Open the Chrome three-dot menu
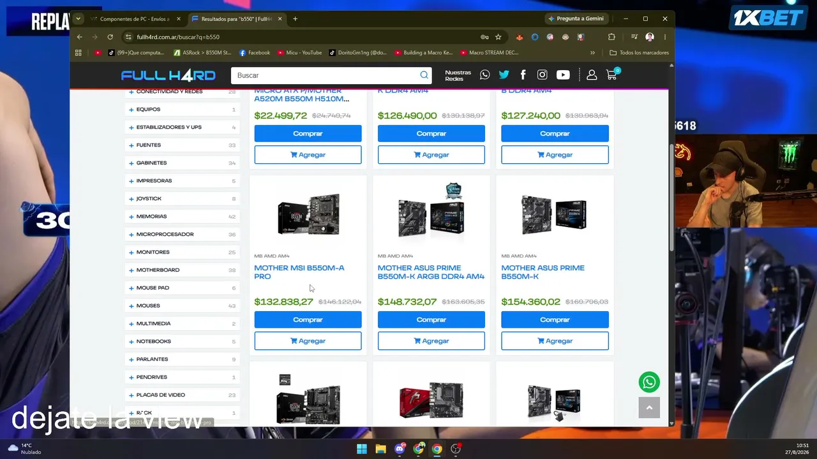Image resolution: width=817 pixels, height=459 pixels. pyautogui.click(x=665, y=37)
